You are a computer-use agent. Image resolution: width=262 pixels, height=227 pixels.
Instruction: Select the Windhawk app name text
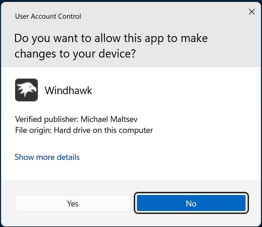tap(68, 90)
